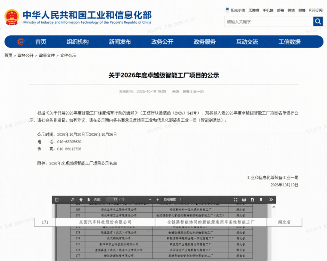The width and height of the screenshot is (327, 261).
Task: Click the PDF bookmark current view icon
Action: point(260,200)
